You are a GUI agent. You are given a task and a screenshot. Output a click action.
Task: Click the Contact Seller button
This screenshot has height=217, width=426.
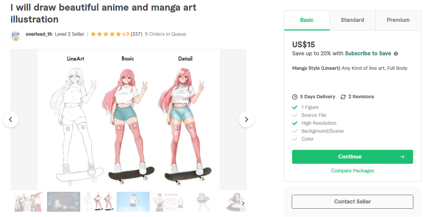pos(352,202)
